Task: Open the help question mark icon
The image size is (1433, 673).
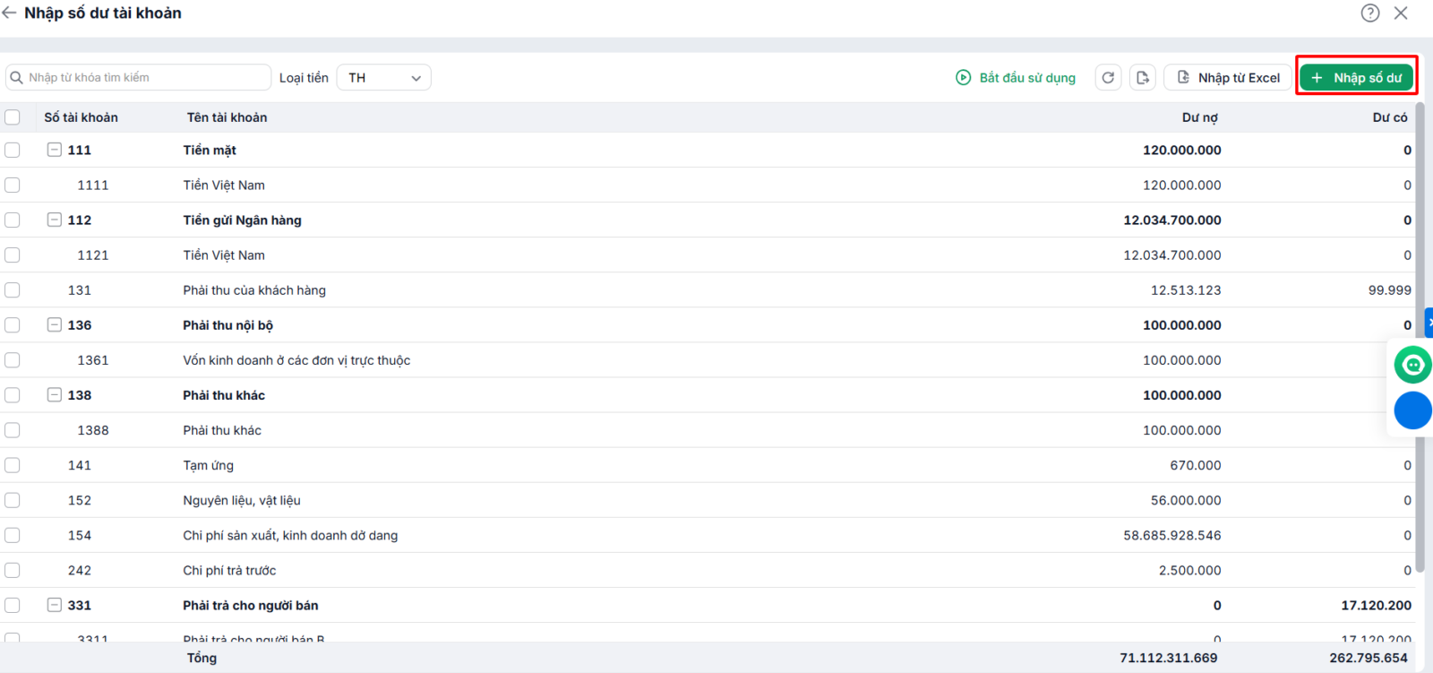Action: click(1370, 13)
